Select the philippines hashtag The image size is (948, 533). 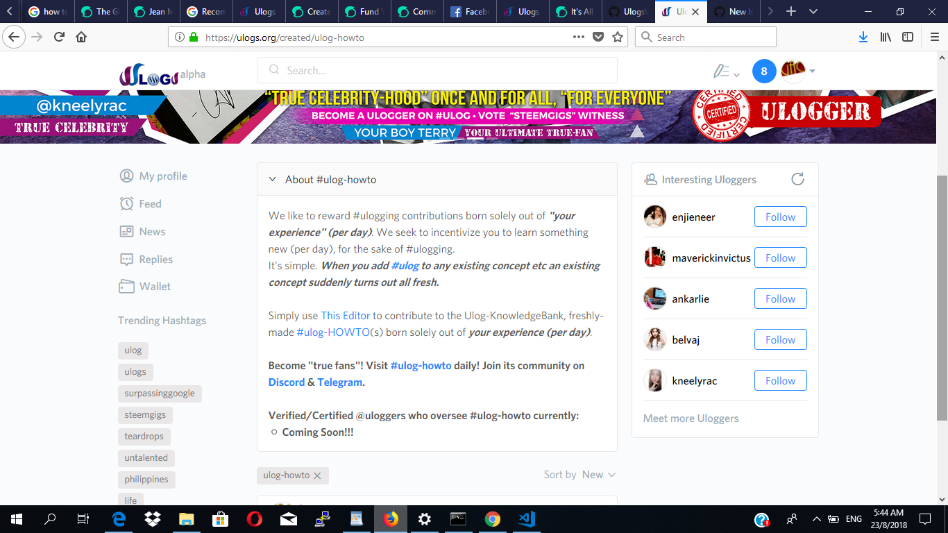(146, 480)
